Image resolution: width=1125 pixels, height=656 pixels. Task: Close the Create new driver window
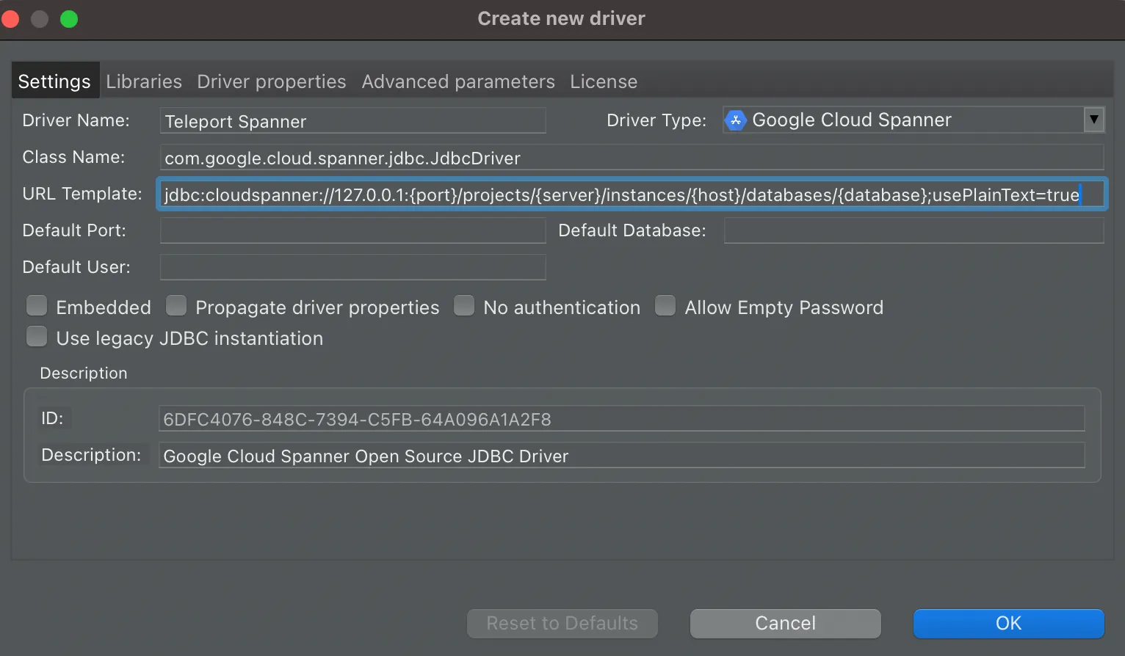pyautogui.click(x=10, y=18)
